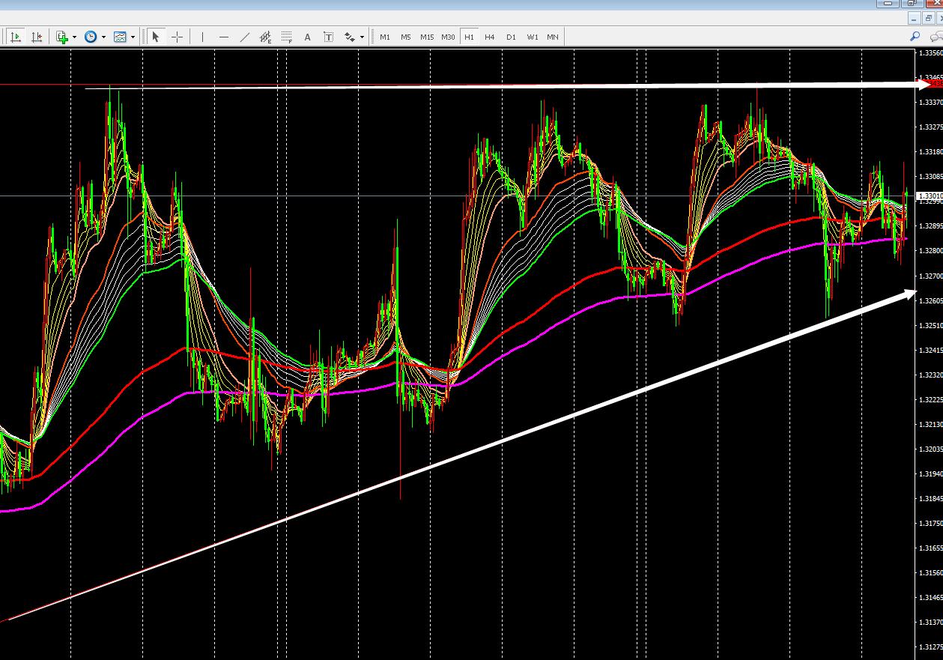Click price scale value 1.33560
Viewport: 943px width, 660px height.
point(931,53)
